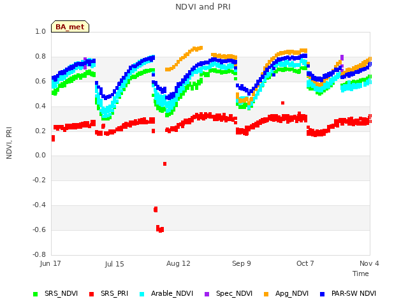The image size is (408, 306).
Task: Click the red outlier point near -0.43
Action: (156, 210)
